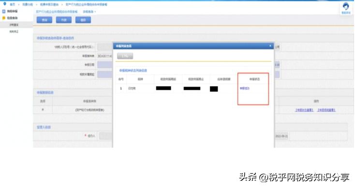355x187 pixels.
Task: Click the gray button at the dialog's top left
Action: [125, 56]
